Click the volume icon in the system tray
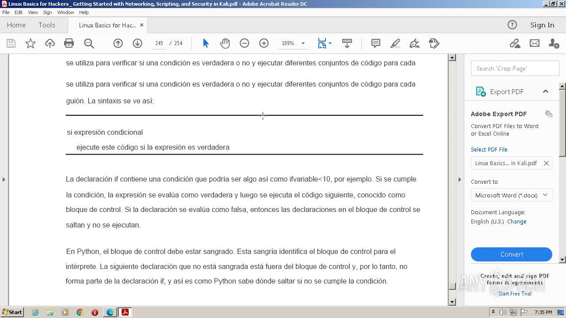The width and height of the screenshot is (566, 318). (503, 312)
